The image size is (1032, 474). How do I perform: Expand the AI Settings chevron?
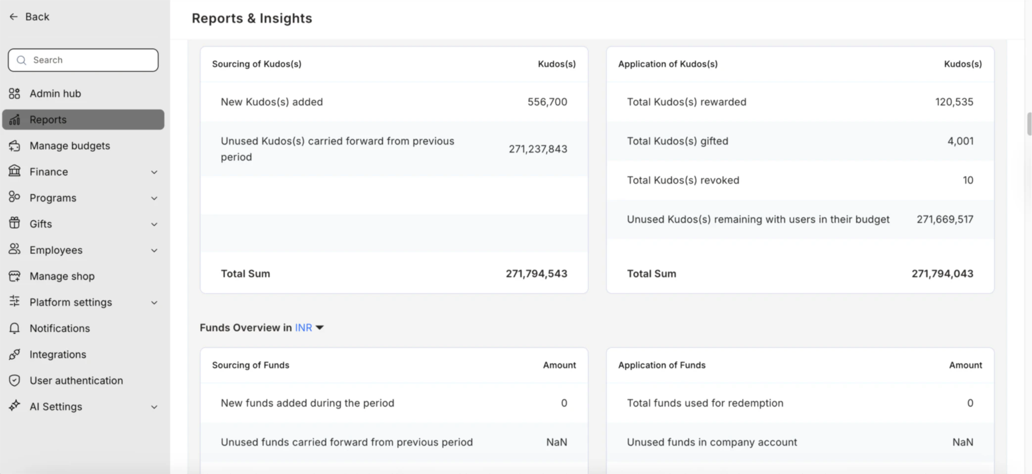[154, 407]
